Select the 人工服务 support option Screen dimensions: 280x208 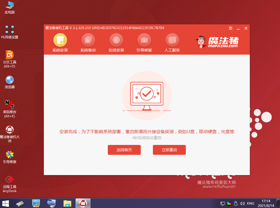[172, 42]
